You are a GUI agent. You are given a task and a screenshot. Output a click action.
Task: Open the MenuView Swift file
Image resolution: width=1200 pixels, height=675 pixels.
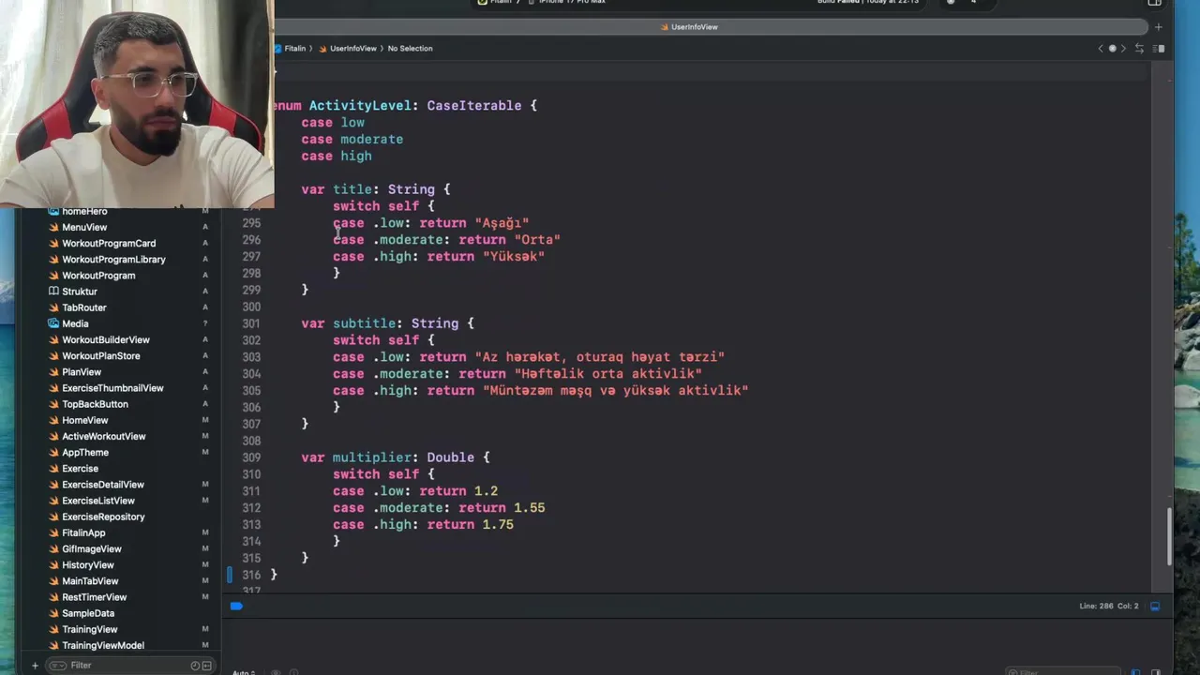pyautogui.click(x=84, y=227)
